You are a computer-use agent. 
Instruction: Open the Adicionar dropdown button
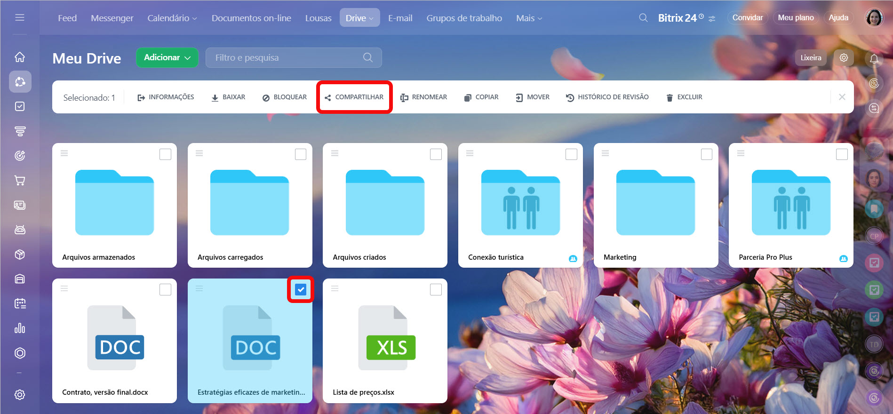tap(167, 57)
